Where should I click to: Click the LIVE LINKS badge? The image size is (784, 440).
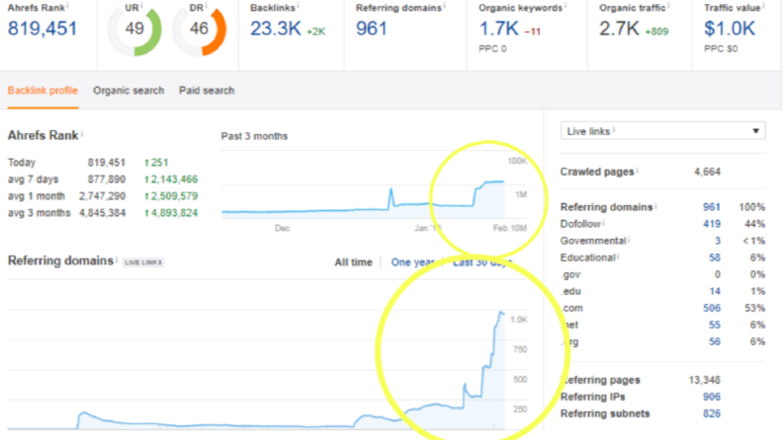[x=143, y=262]
